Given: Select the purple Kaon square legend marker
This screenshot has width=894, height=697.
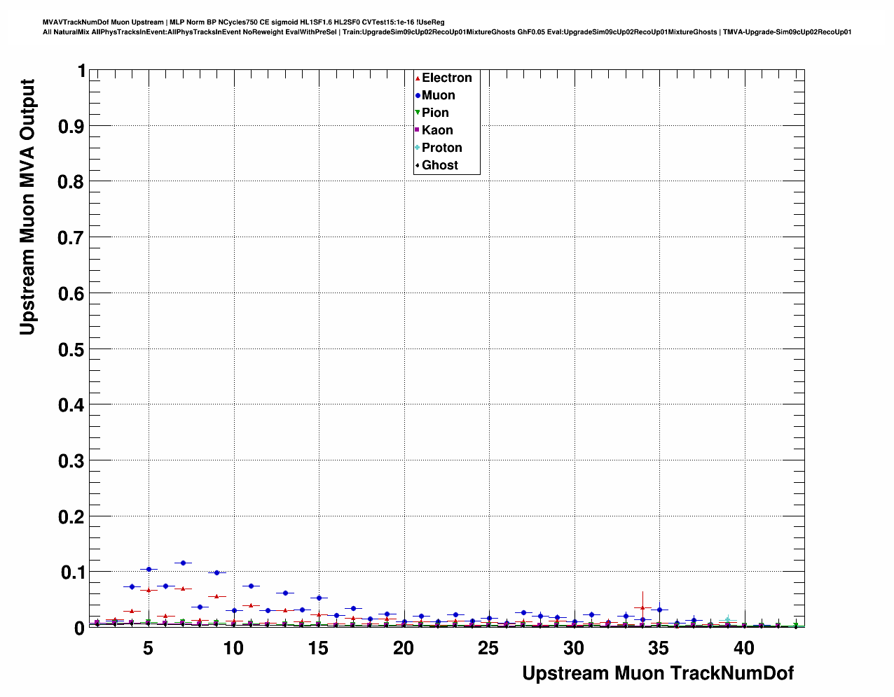Looking at the screenshot, I should point(418,130).
